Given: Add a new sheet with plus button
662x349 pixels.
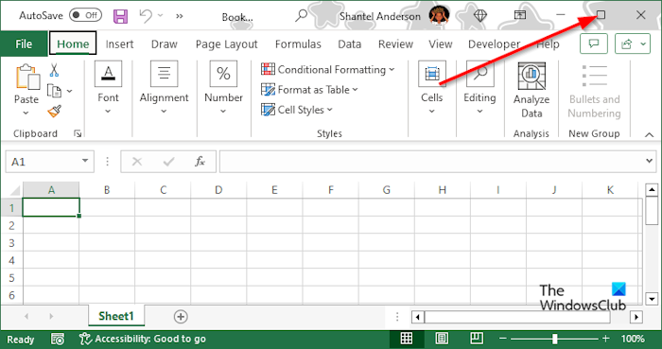Looking at the screenshot, I should point(181,317).
